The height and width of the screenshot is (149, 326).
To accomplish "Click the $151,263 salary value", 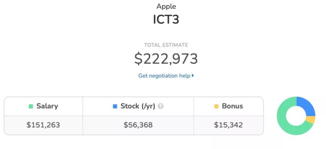I will click(x=43, y=125).
